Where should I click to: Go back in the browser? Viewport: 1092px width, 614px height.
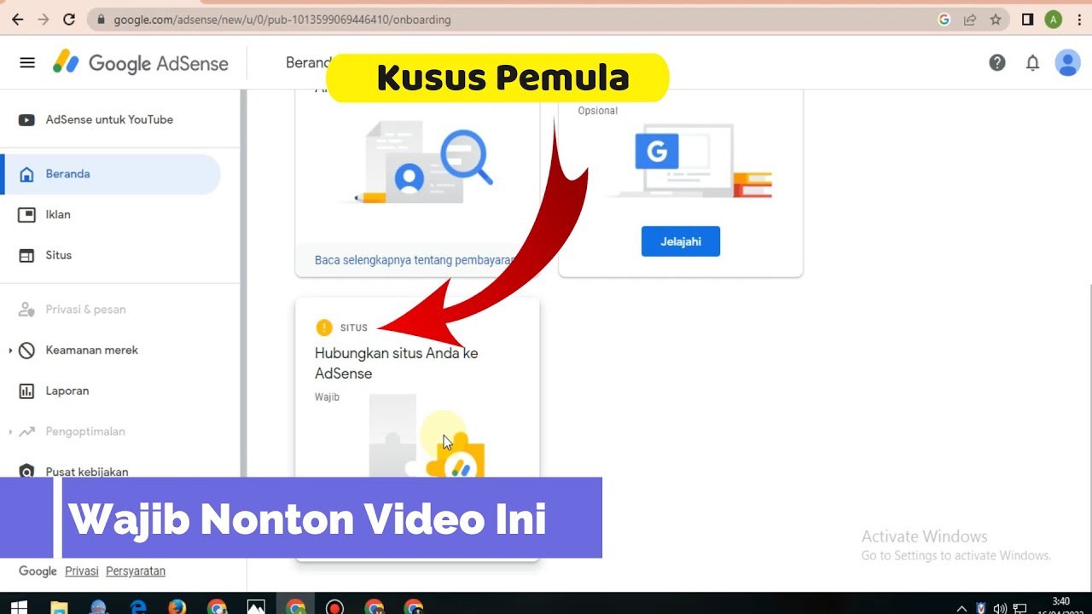(x=17, y=19)
